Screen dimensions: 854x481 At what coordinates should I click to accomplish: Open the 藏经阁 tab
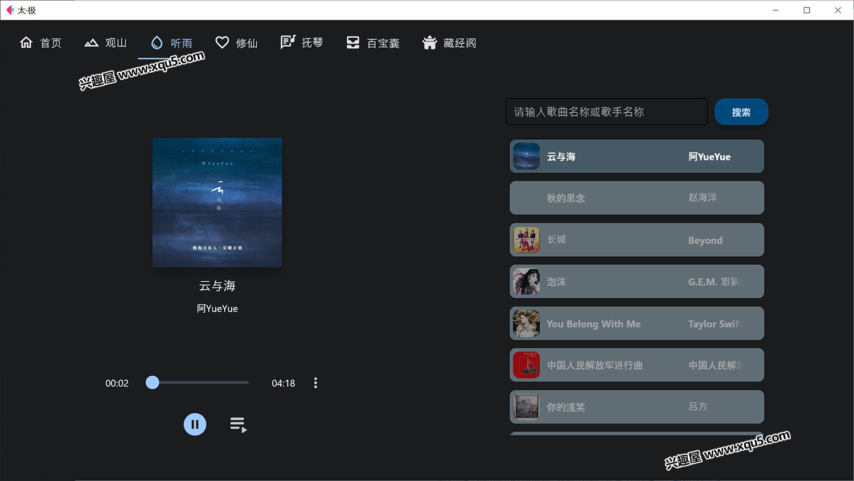(449, 43)
